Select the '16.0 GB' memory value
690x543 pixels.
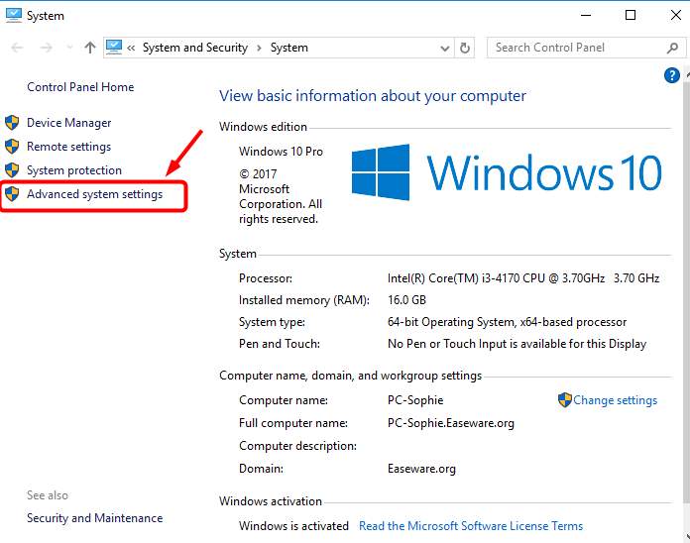[x=406, y=300]
